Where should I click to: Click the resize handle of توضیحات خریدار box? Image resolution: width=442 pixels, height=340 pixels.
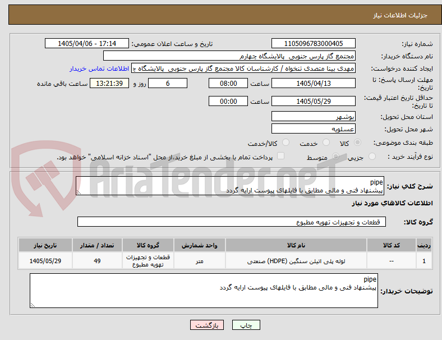click(33, 305)
